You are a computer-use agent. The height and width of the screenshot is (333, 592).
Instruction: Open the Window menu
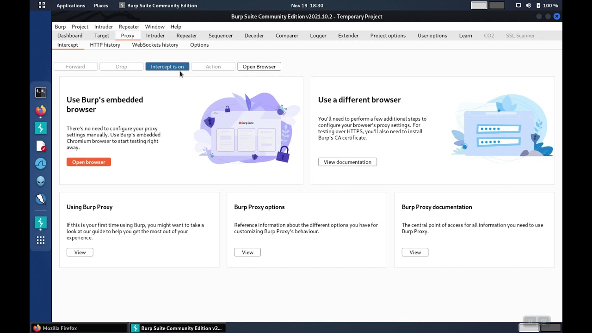(154, 27)
